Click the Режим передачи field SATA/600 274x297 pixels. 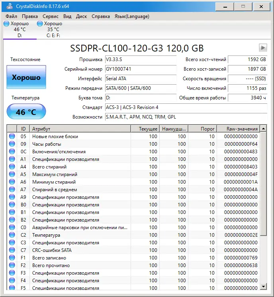(141, 88)
